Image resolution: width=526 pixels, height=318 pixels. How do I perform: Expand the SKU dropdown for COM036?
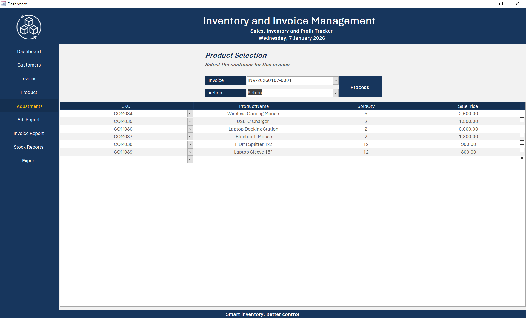coord(190,129)
